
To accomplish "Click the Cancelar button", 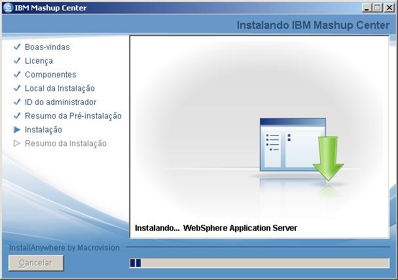I will (36, 263).
